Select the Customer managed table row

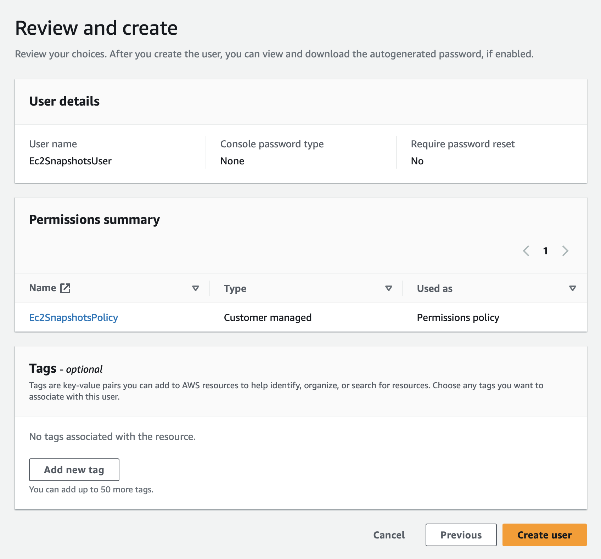pyautogui.click(x=268, y=317)
